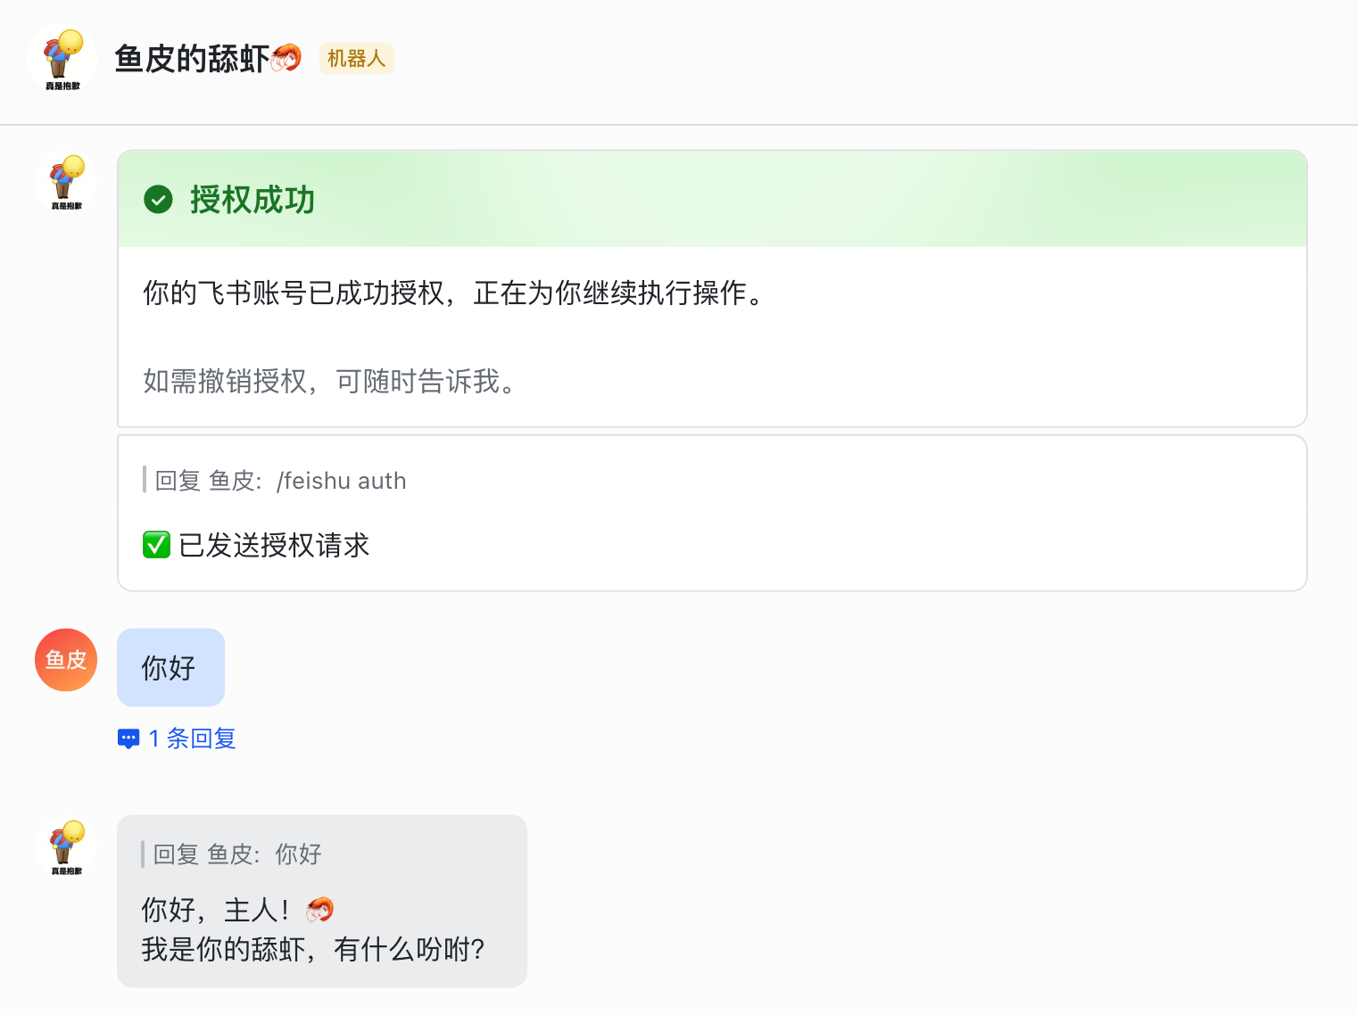Select the 你好 message bubble
Image resolution: width=1358 pixels, height=1015 pixels.
coord(170,667)
